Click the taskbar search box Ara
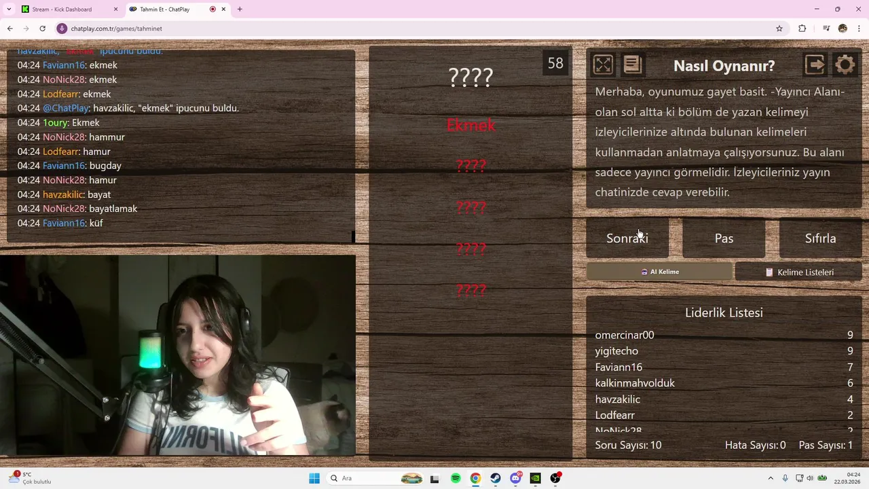869x489 pixels. pyautogui.click(x=375, y=478)
